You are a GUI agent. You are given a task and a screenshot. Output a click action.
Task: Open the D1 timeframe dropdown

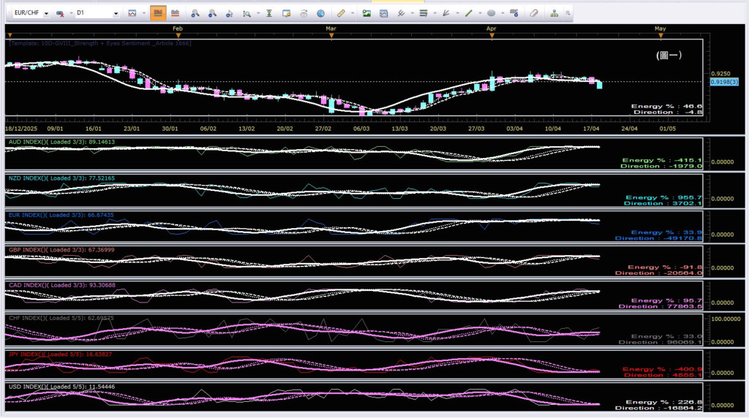[116, 13]
